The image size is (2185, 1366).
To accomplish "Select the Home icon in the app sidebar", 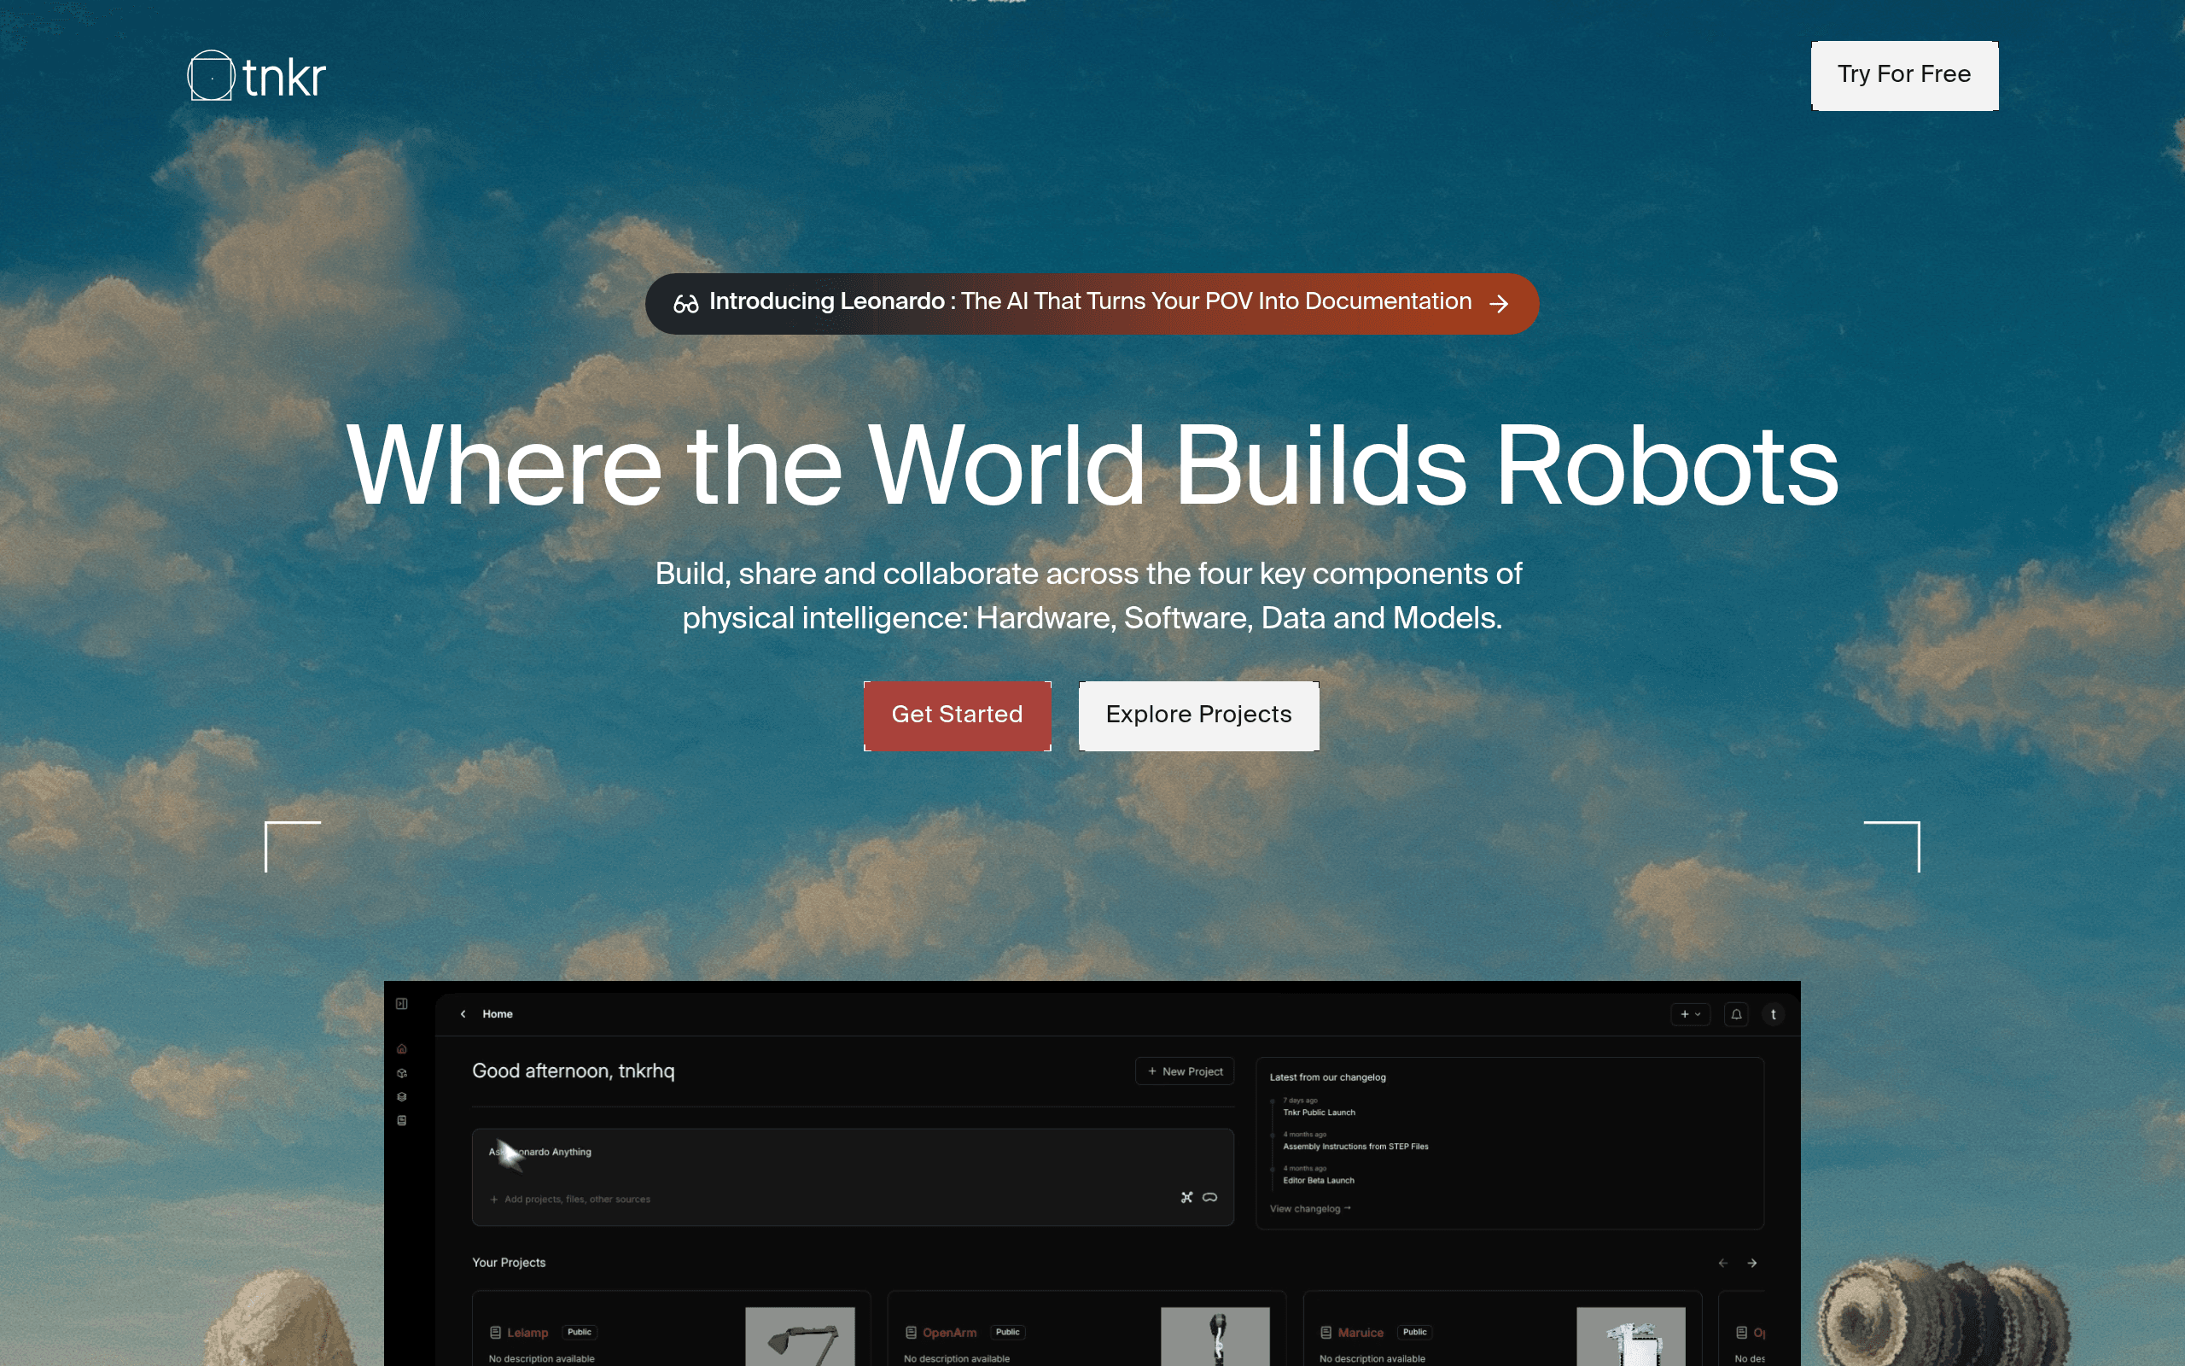I will [401, 1049].
